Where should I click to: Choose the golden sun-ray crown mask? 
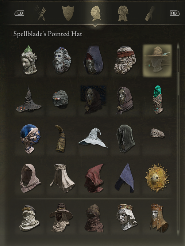pyautogui.click(x=157, y=178)
